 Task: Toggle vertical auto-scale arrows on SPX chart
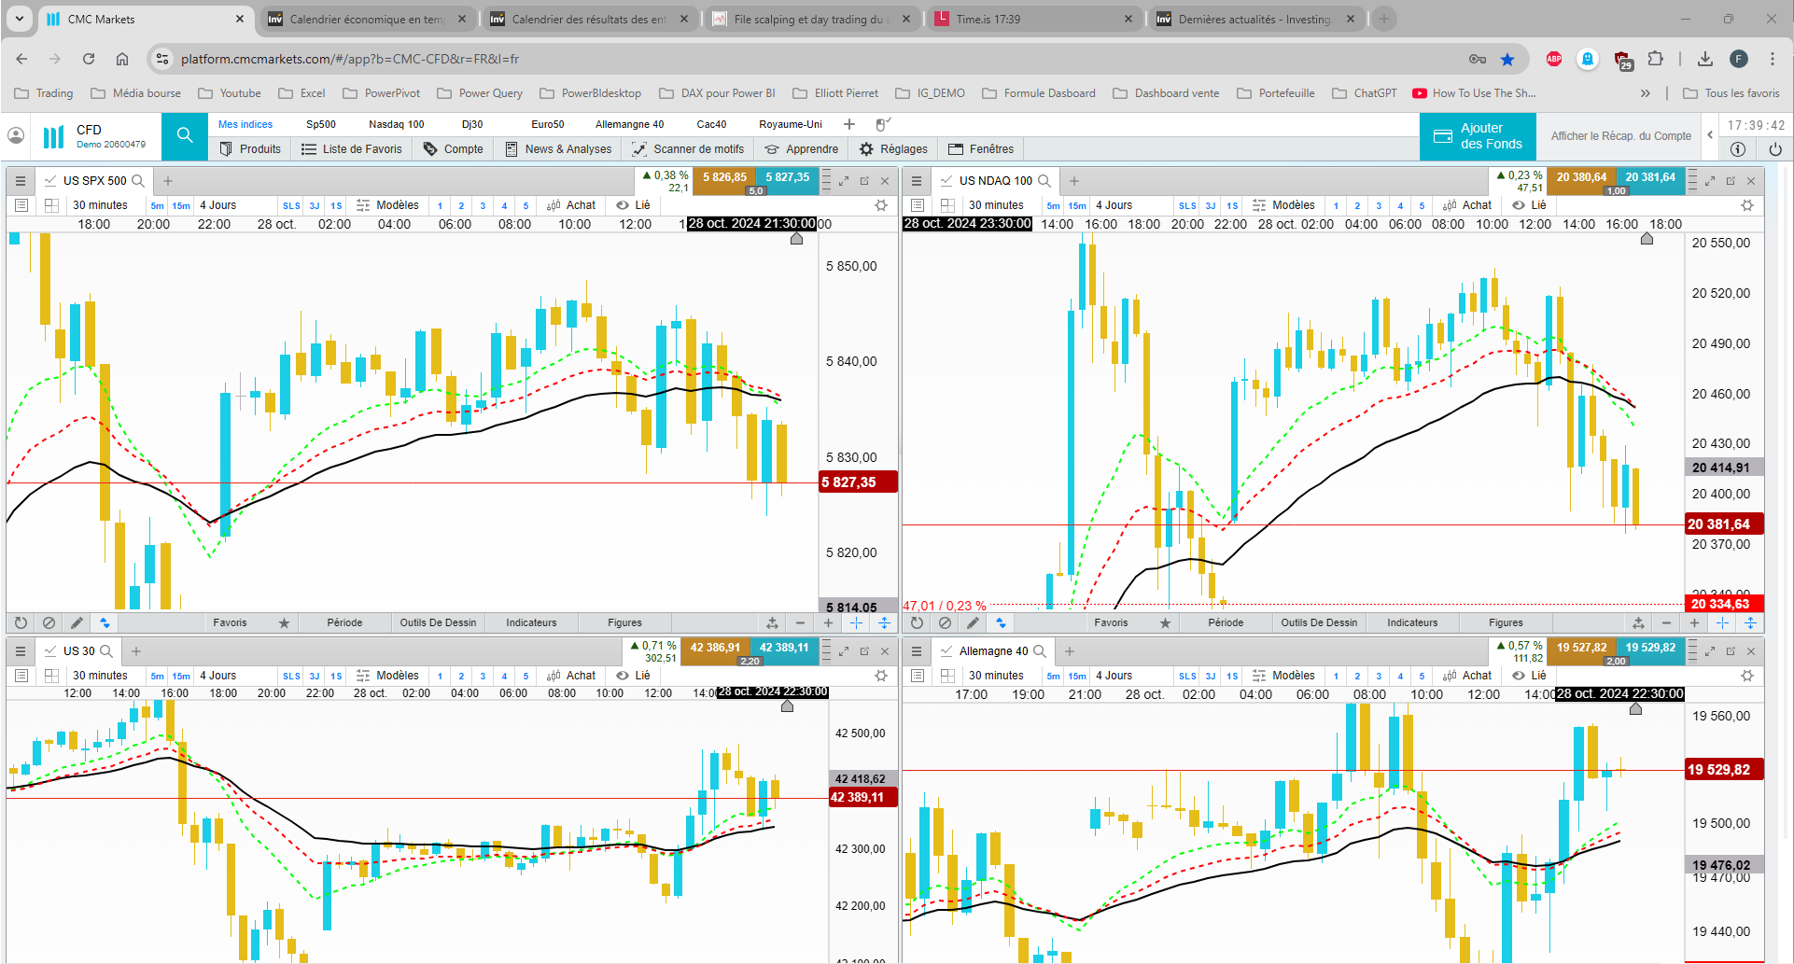click(x=884, y=622)
